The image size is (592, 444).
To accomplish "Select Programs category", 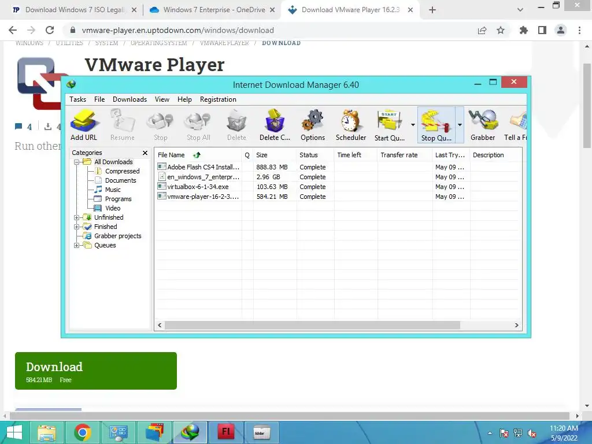I will (118, 199).
